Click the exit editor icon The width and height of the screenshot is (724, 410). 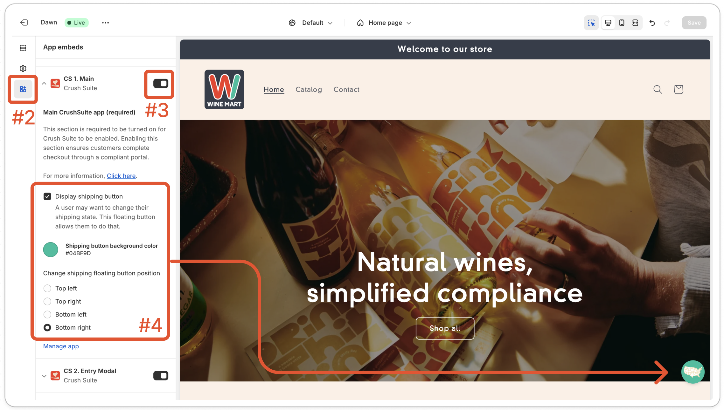pyautogui.click(x=24, y=23)
